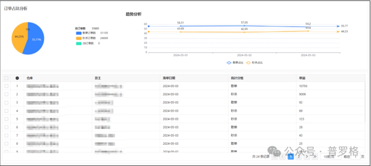Select the checkbox for row 5
Screen dimensions: 371x166
(6, 119)
